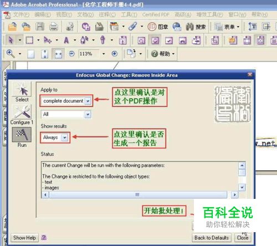
Task: Open the selection arrow tool dropdown
Action: [x=20, y=40]
